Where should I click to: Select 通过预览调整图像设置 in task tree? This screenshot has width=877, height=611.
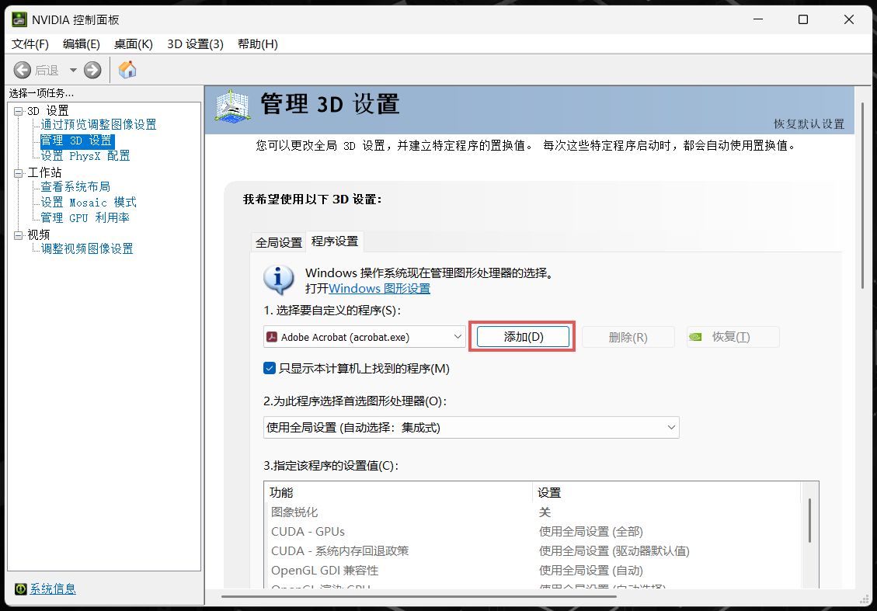99,125
